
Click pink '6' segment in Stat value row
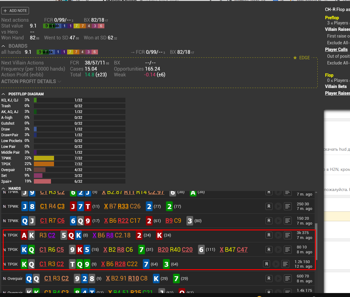pyautogui.click(x=101, y=26)
